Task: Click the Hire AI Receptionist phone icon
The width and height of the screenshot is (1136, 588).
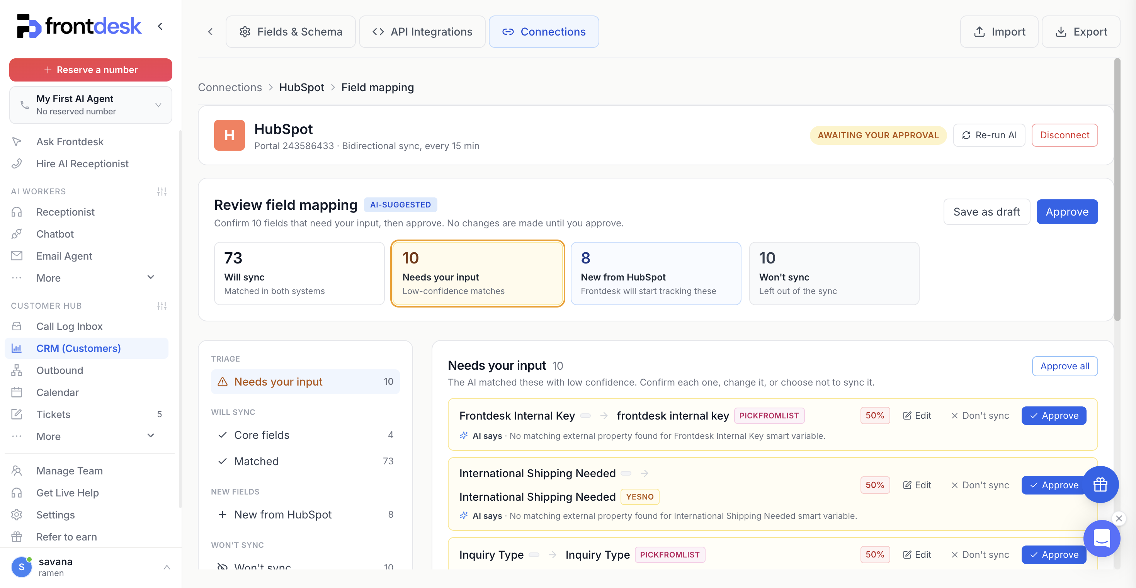Action: coord(17,163)
